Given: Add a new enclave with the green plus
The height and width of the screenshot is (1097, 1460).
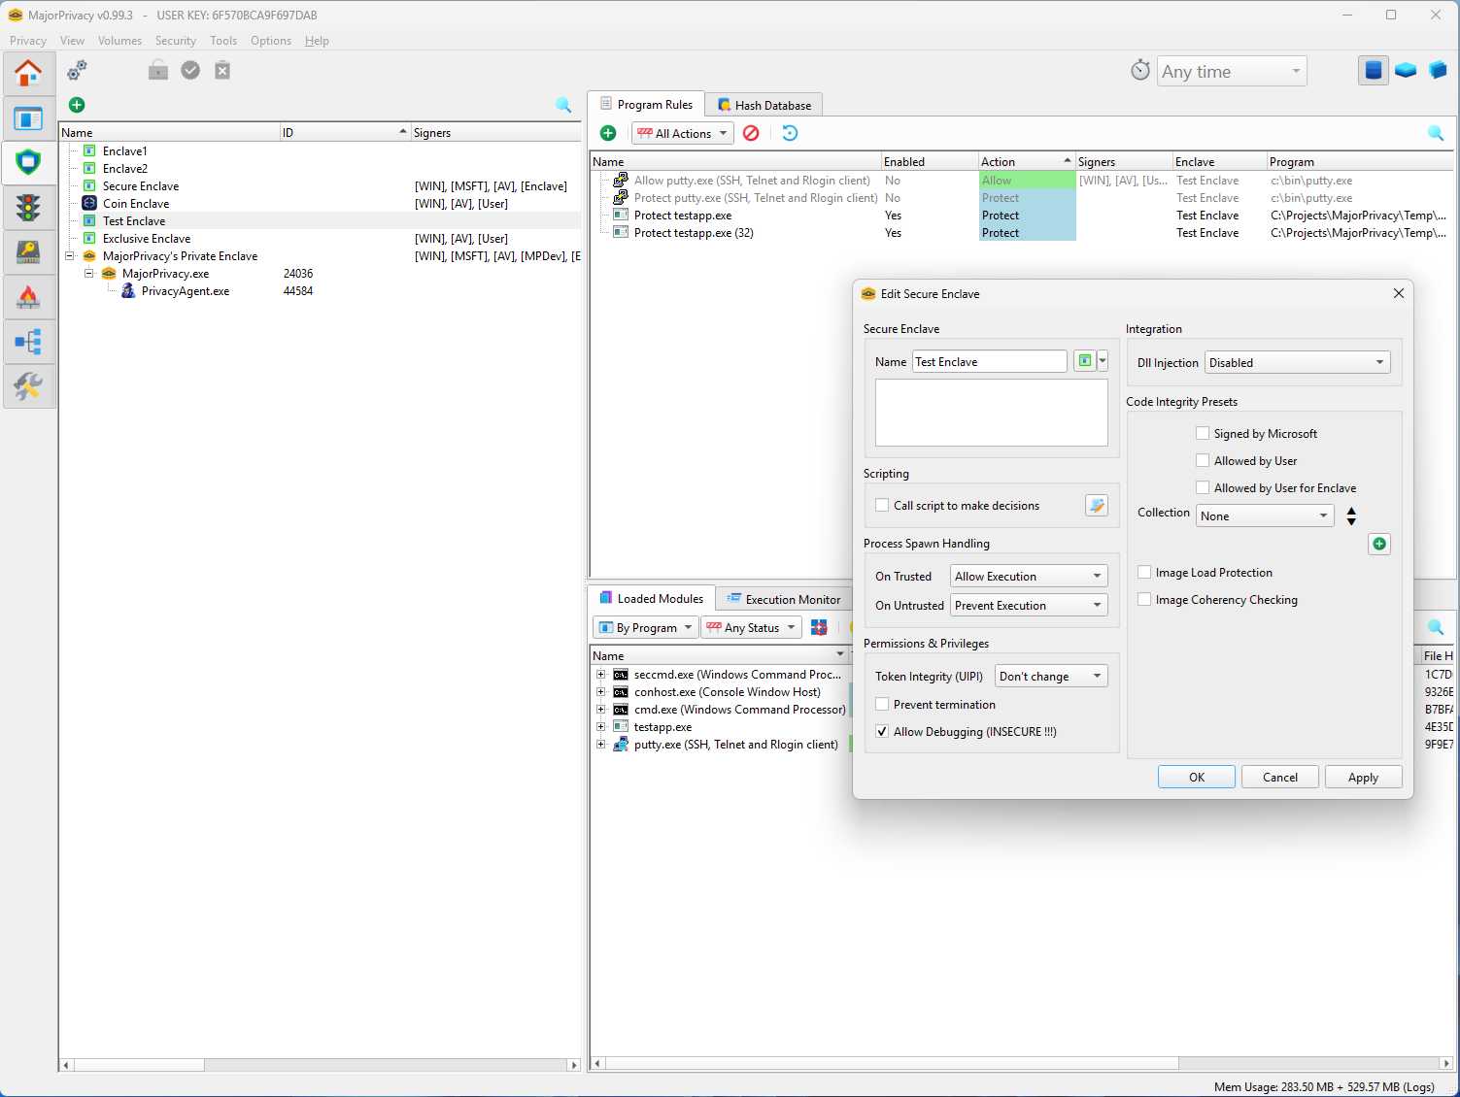Looking at the screenshot, I should tap(77, 105).
